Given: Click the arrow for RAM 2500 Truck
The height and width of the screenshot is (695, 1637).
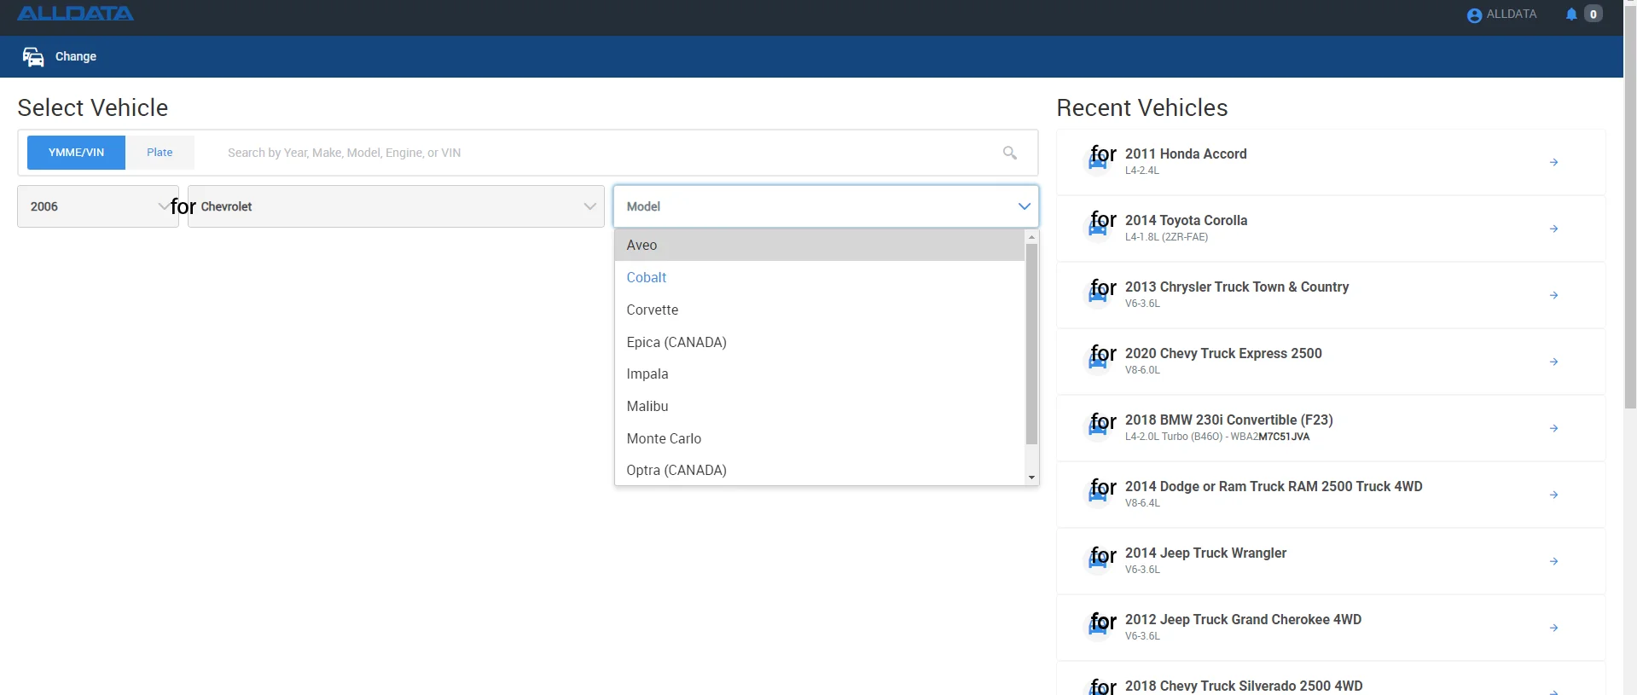Looking at the screenshot, I should coord(1554,495).
